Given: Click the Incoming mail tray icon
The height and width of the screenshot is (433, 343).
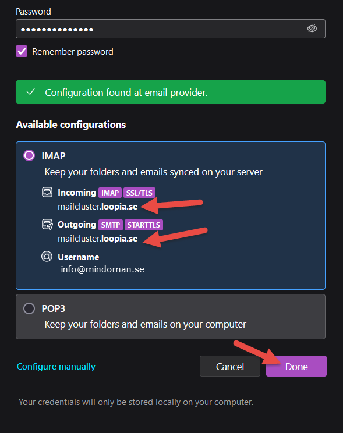Looking at the screenshot, I should click(47, 192).
